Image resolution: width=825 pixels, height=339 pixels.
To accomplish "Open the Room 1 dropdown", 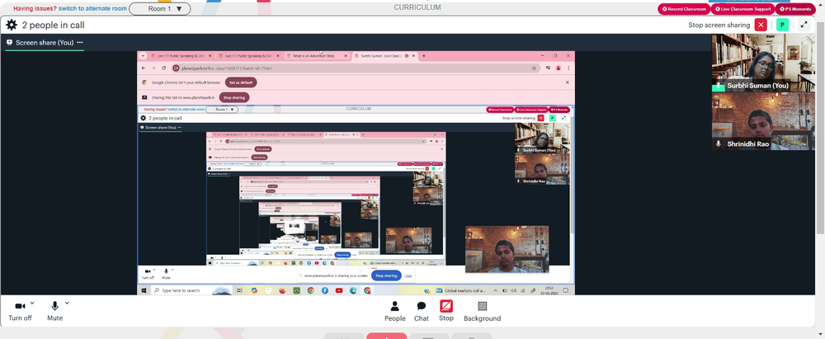I will point(159,8).
